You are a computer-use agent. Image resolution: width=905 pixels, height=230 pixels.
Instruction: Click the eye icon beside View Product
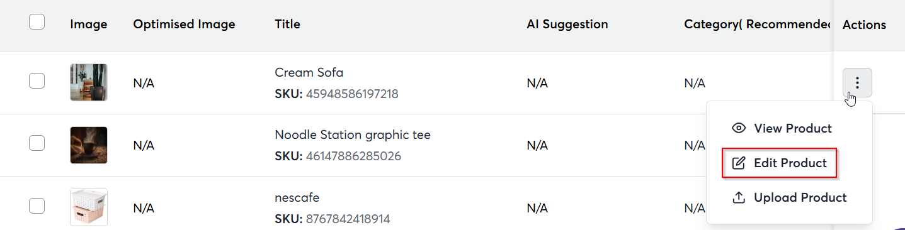click(x=739, y=128)
